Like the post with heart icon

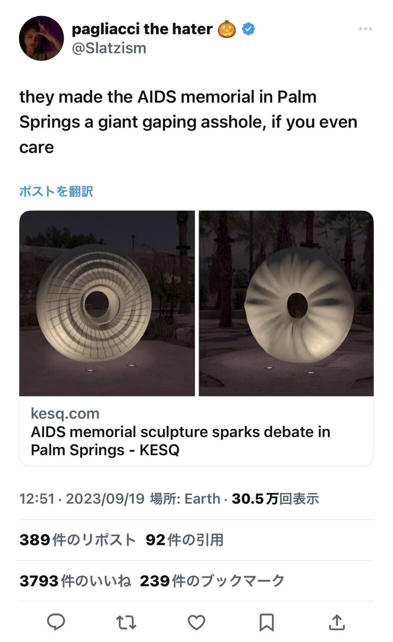pyautogui.click(x=196, y=622)
